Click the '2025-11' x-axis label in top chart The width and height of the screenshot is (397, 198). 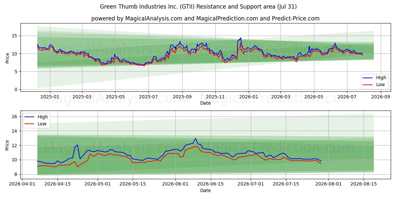[x=215, y=97]
